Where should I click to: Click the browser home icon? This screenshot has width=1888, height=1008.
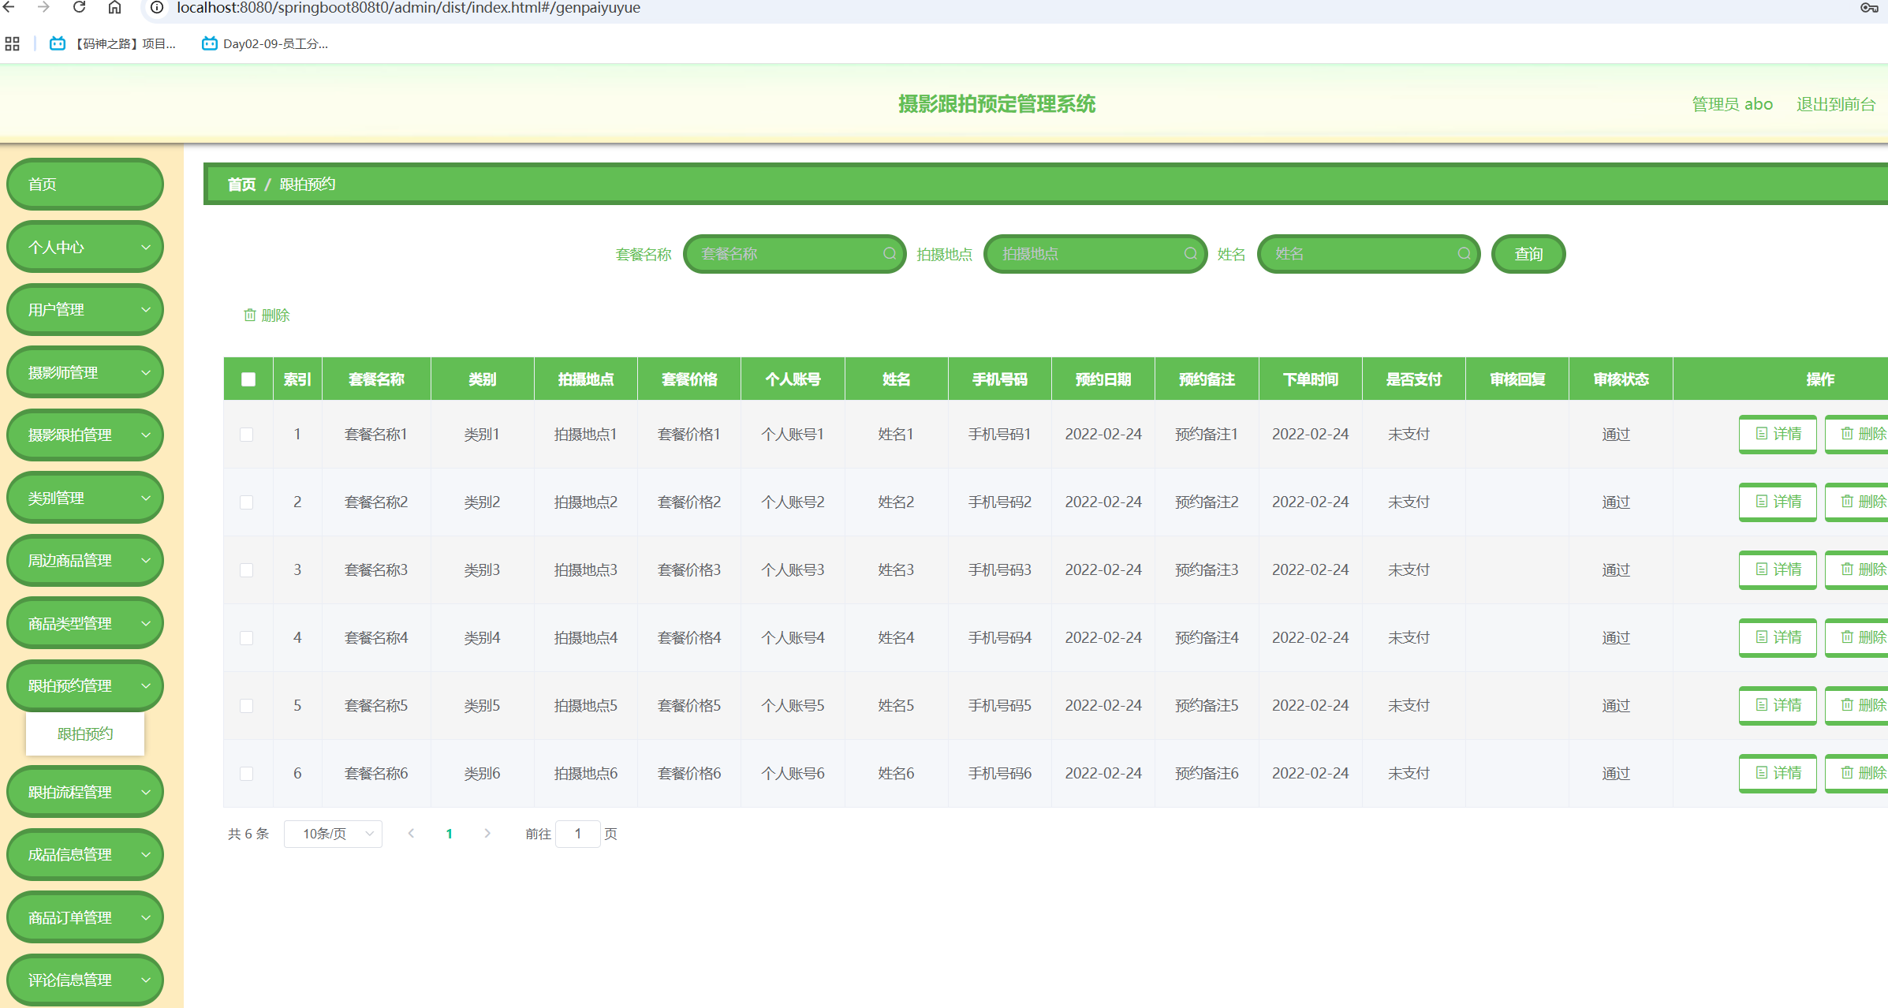[x=114, y=7]
